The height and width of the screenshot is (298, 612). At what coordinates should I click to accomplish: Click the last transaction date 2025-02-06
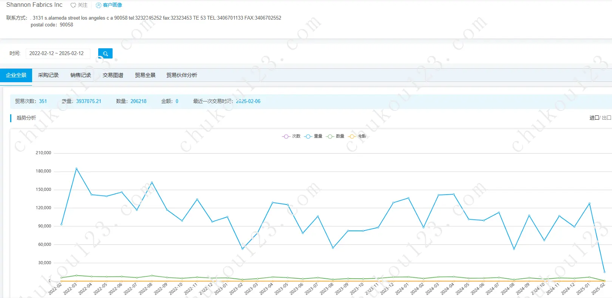(x=248, y=101)
